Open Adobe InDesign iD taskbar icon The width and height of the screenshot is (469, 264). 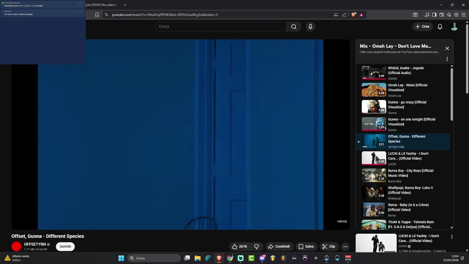point(316,258)
